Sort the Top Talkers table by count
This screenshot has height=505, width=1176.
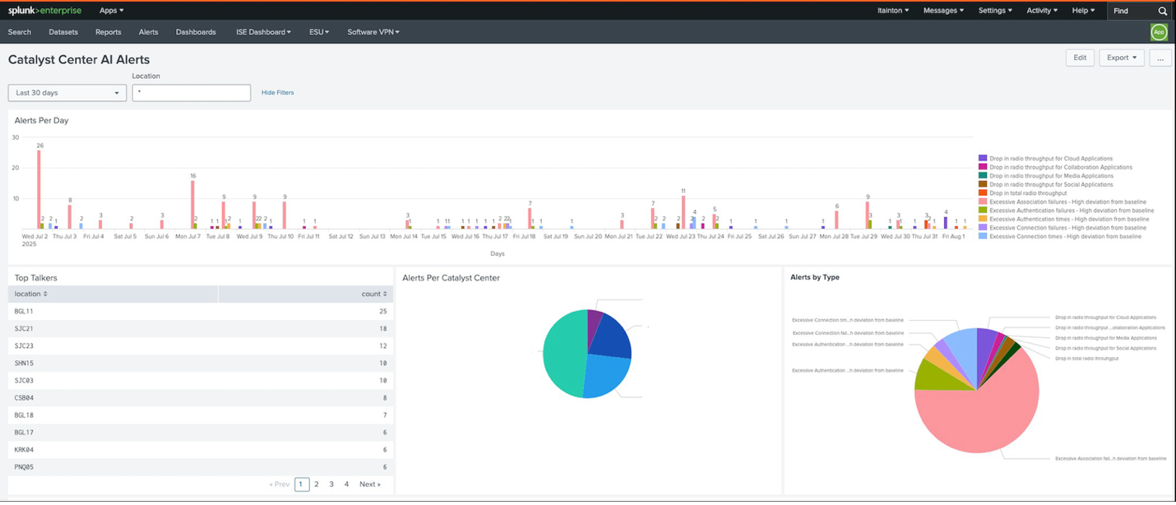(373, 294)
